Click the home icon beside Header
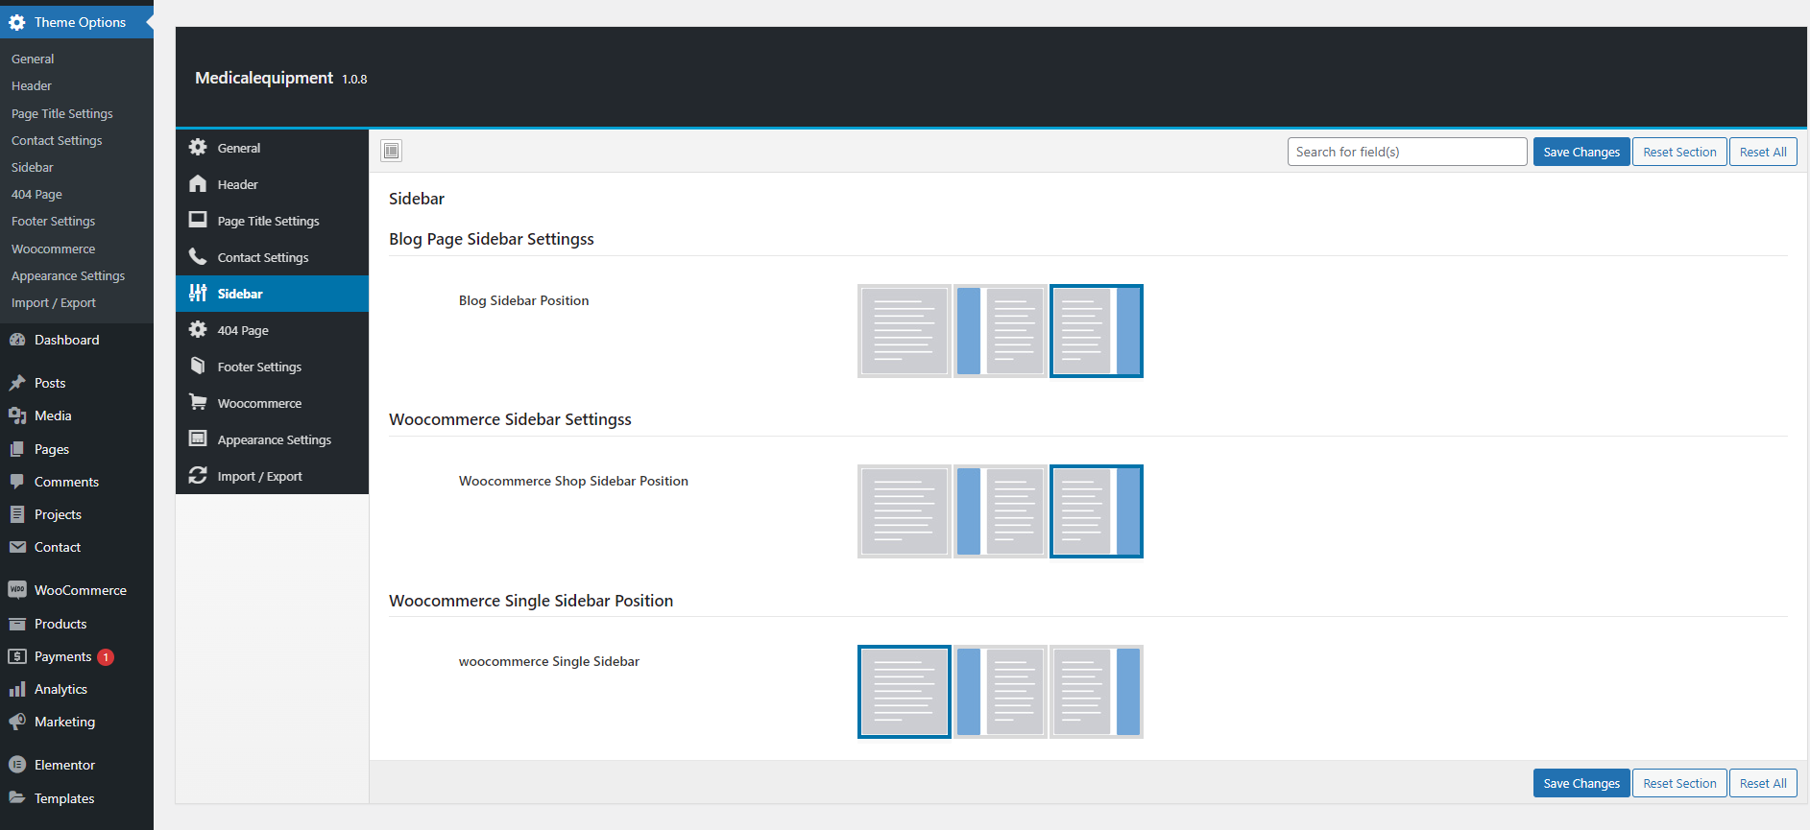This screenshot has height=830, width=1810. 198,184
